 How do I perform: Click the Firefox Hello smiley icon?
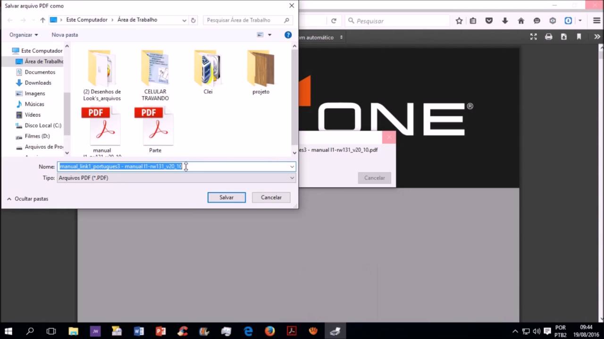click(537, 21)
